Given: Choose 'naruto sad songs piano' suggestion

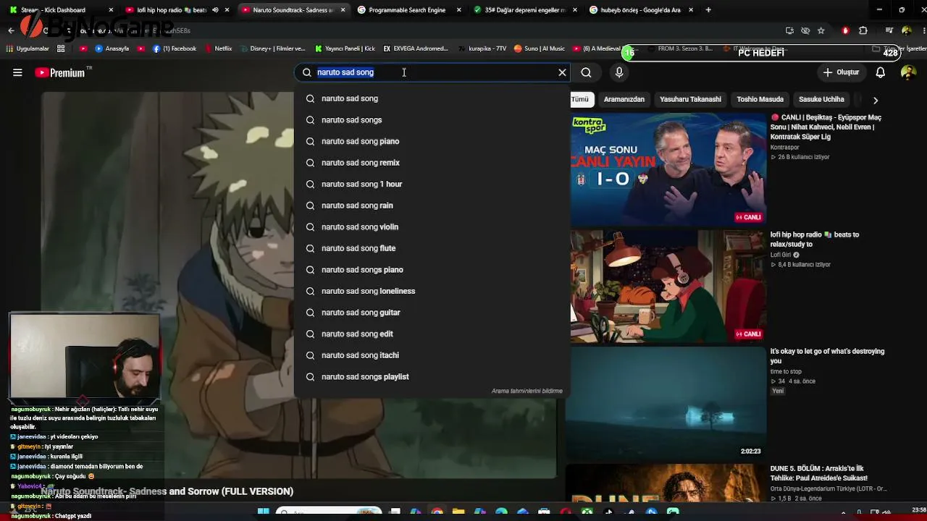Looking at the screenshot, I should 432,270.
